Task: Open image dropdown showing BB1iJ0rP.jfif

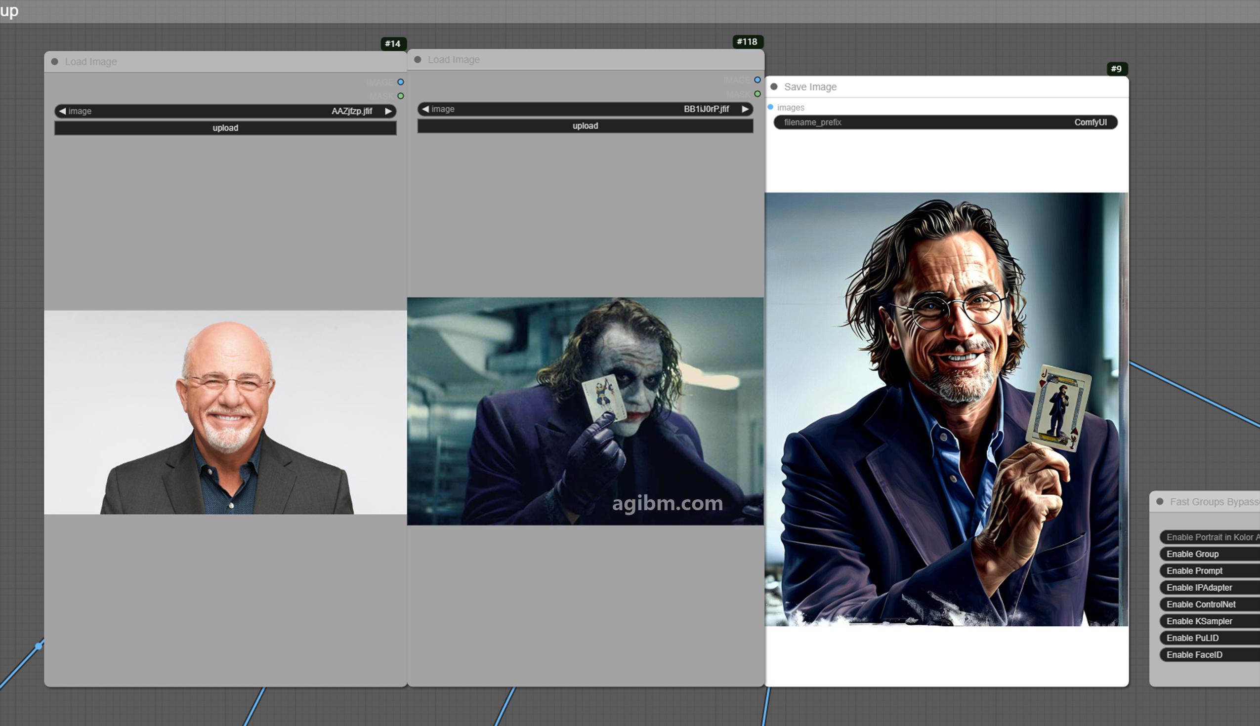Action: click(585, 109)
